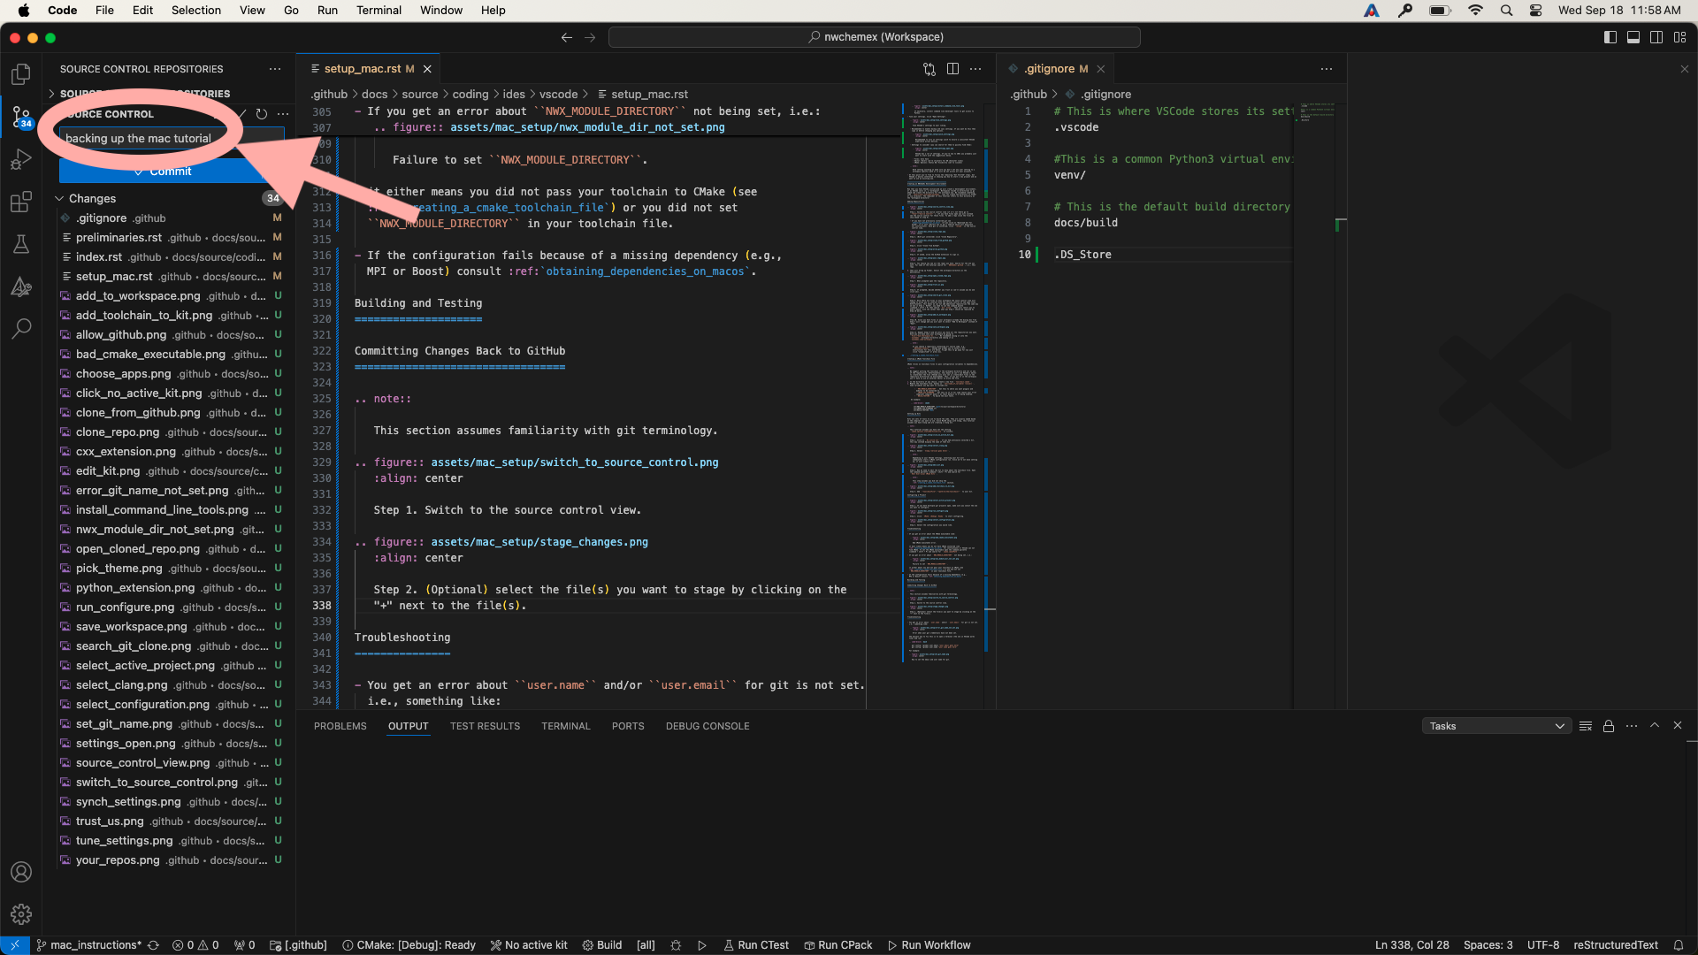Toggle primary side bar visibility

click(1610, 37)
